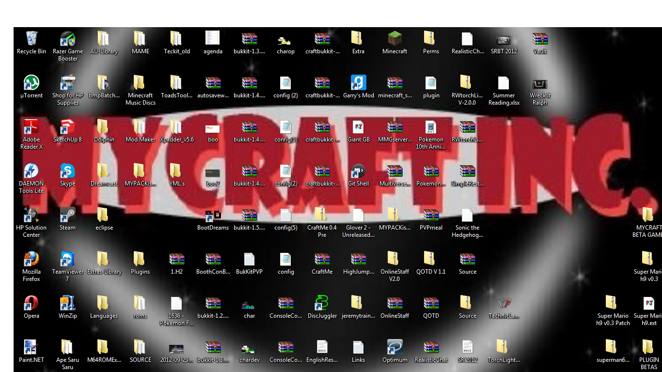Click the Mod Maker folder
The height and width of the screenshot is (372, 662).
[x=140, y=127]
